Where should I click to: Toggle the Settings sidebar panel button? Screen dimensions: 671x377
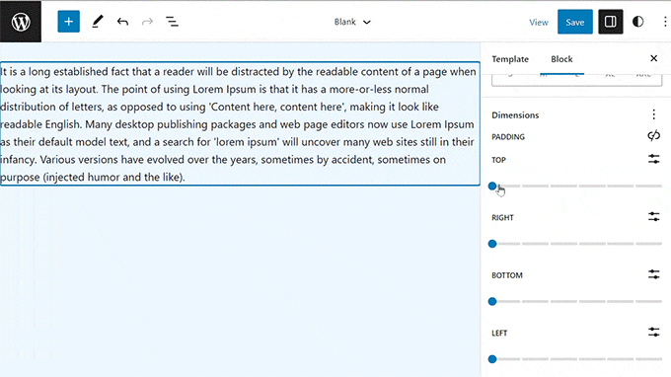[610, 22]
